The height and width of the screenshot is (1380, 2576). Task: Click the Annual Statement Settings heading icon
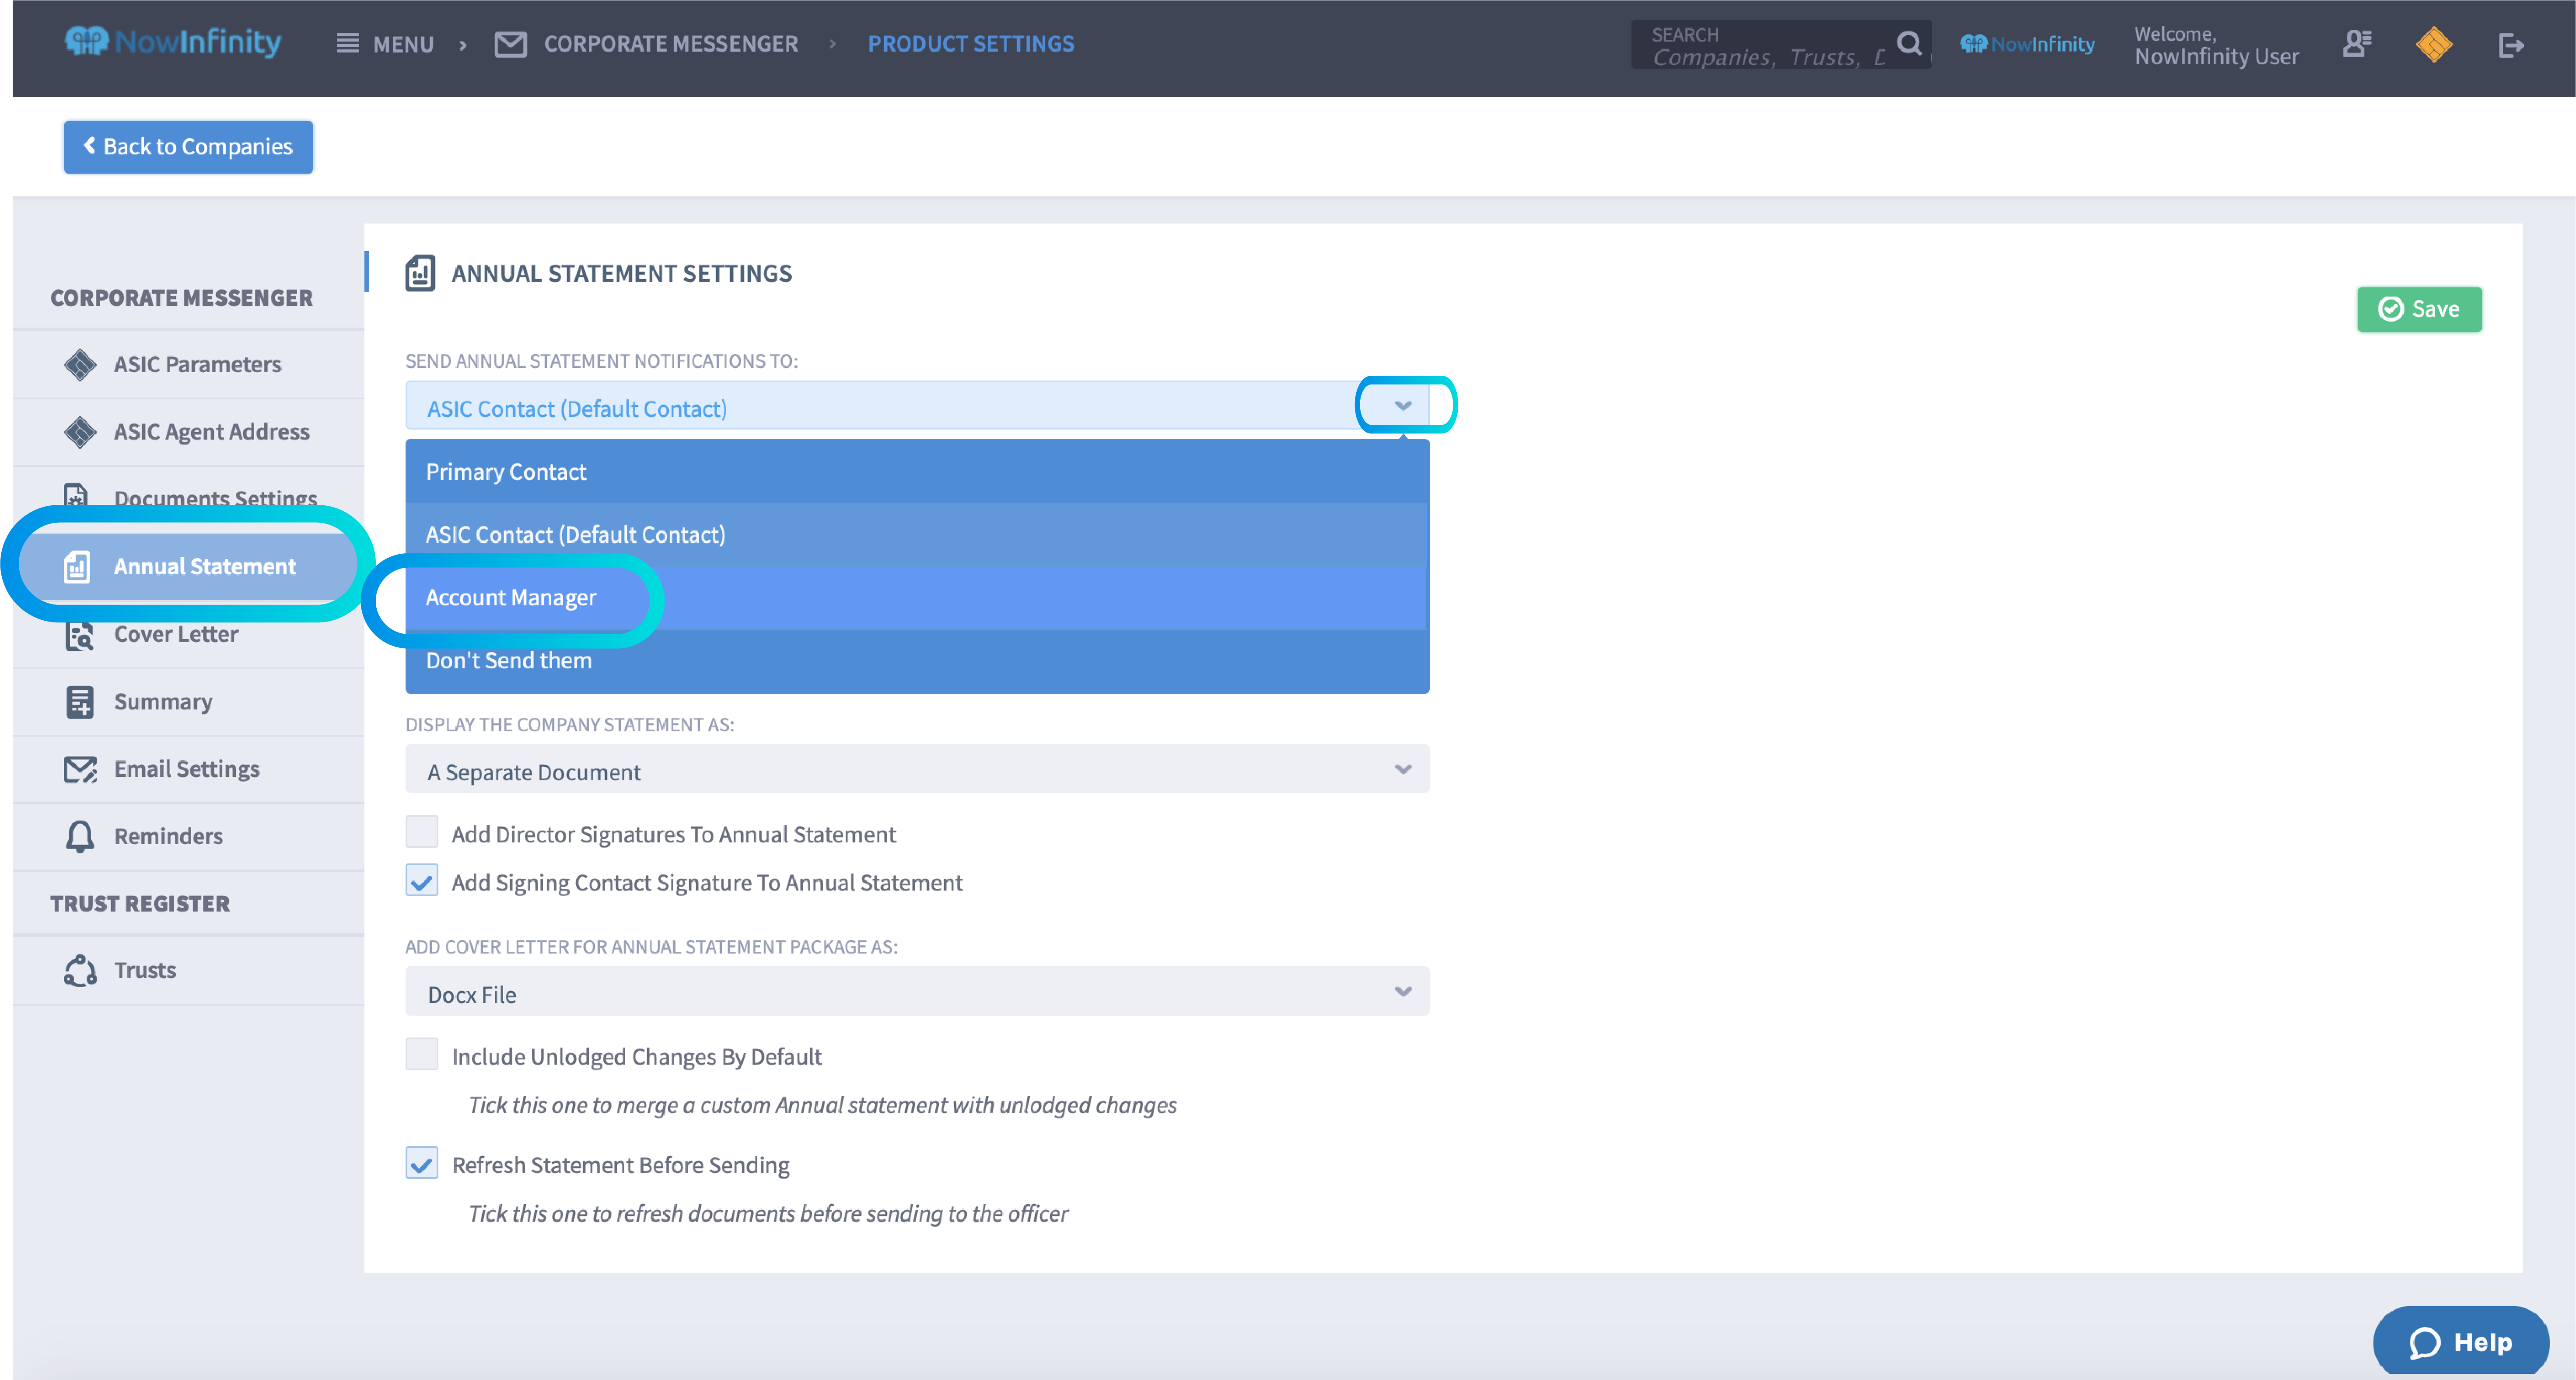420,273
